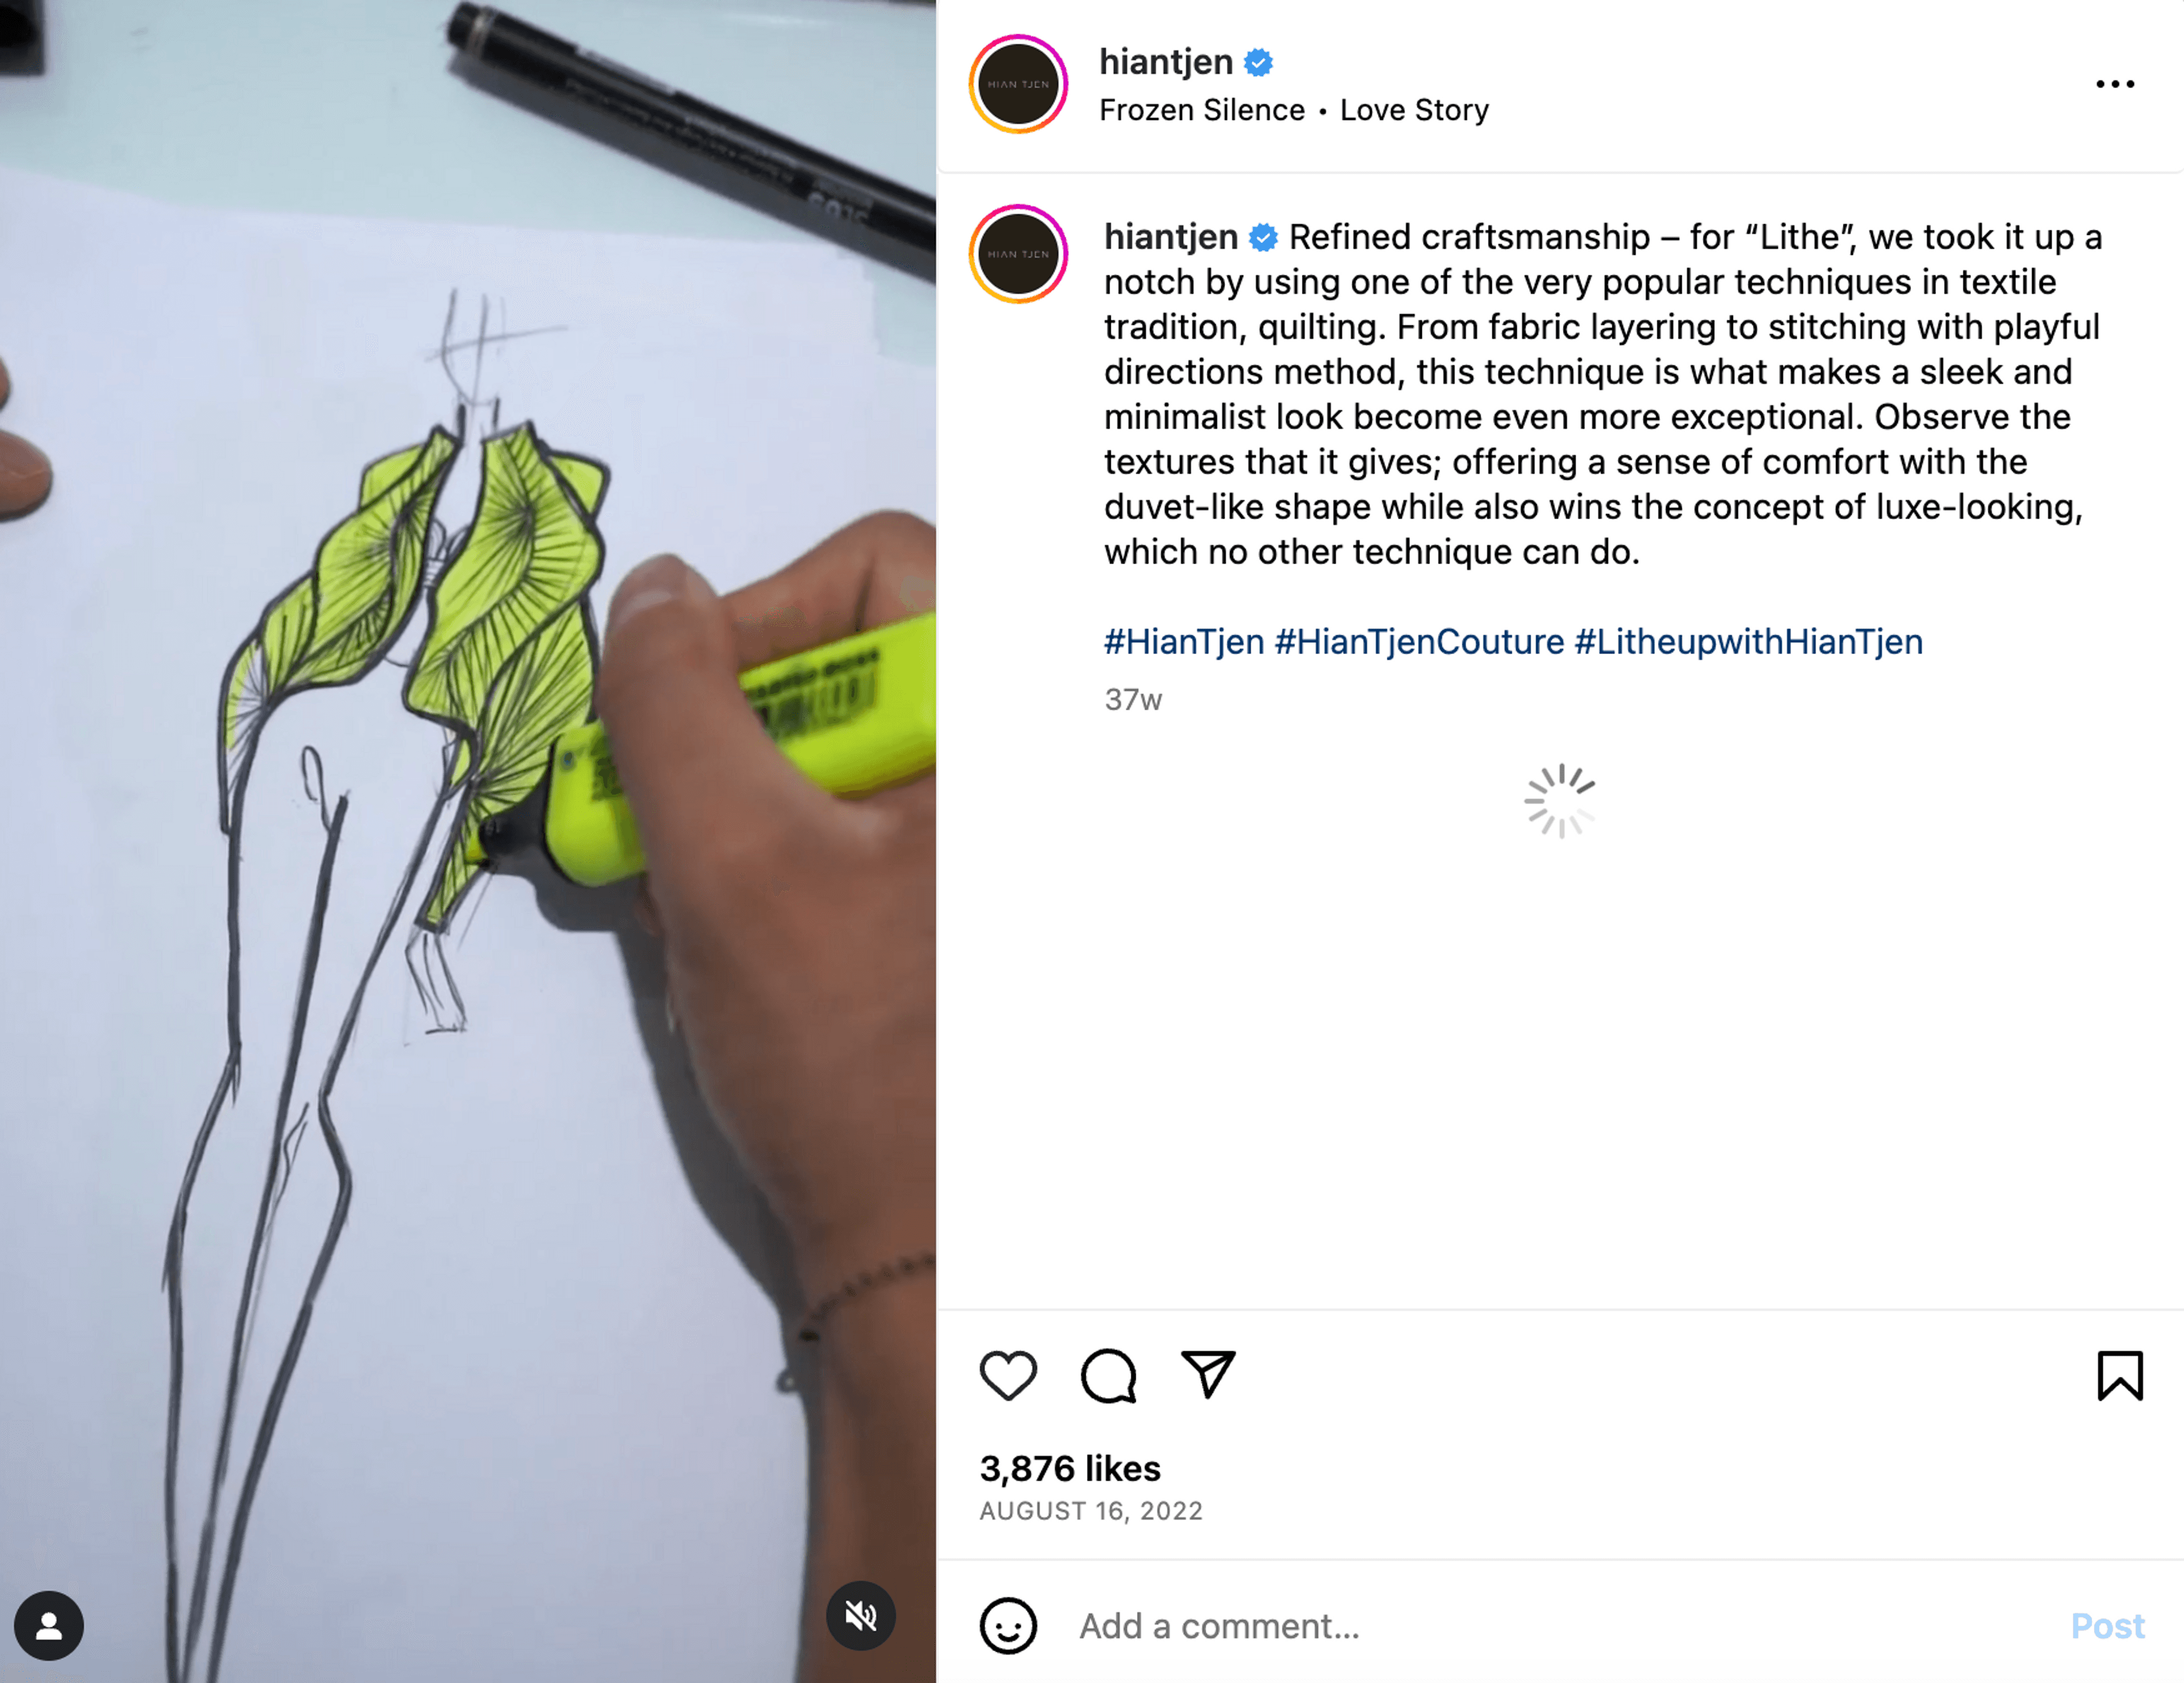
Task: Open the #HianTjenCouture hashtag
Action: click(x=1419, y=641)
